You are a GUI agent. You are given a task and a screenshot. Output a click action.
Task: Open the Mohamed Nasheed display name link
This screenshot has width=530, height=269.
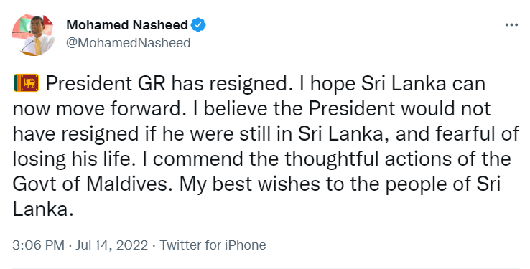click(127, 25)
